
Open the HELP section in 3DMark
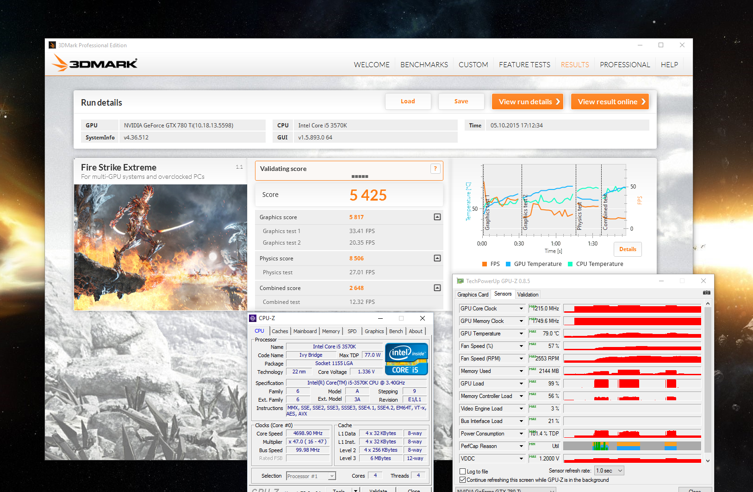tap(669, 65)
